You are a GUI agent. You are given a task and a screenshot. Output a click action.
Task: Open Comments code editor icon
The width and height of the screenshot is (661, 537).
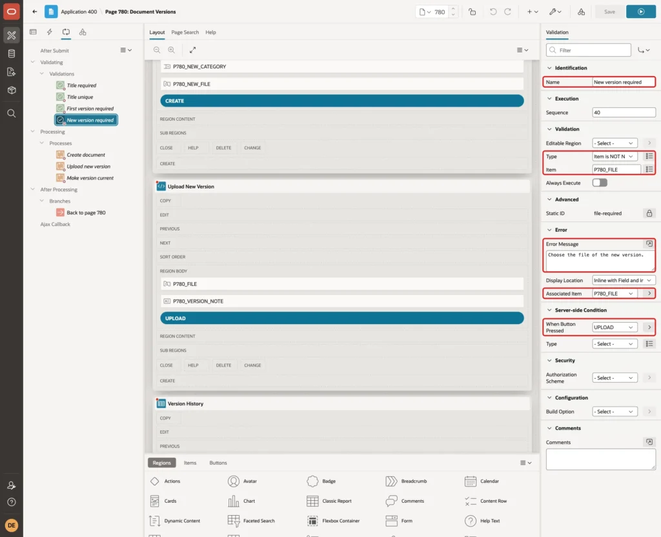coord(649,441)
